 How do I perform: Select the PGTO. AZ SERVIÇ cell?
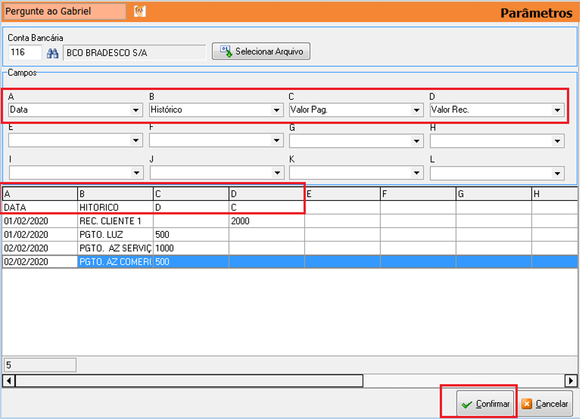[x=115, y=248]
